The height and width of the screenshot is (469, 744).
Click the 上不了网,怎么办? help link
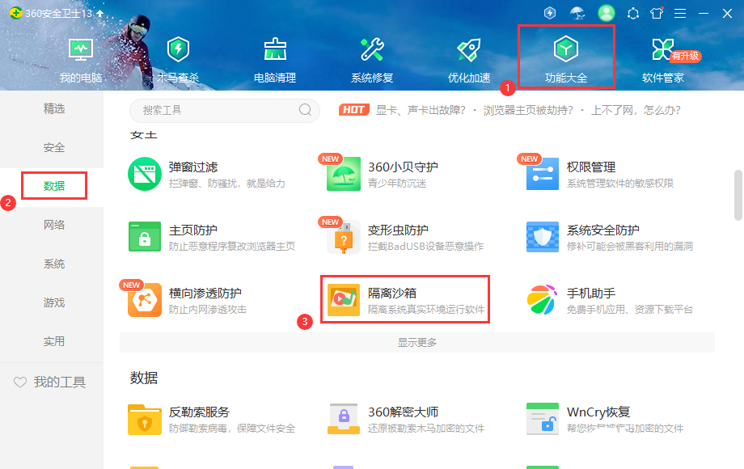click(x=636, y=110)
